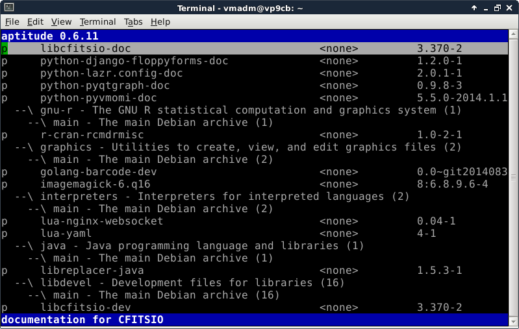The width and height of the screenshot is (519, 329).
Task: Select the lua-nginx-websocket package
Action: point(101,221)
